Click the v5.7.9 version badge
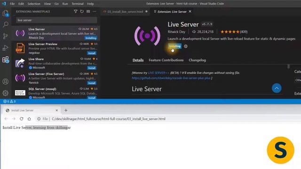The height and width of the screenshot is (169, 301). point(207,24)
